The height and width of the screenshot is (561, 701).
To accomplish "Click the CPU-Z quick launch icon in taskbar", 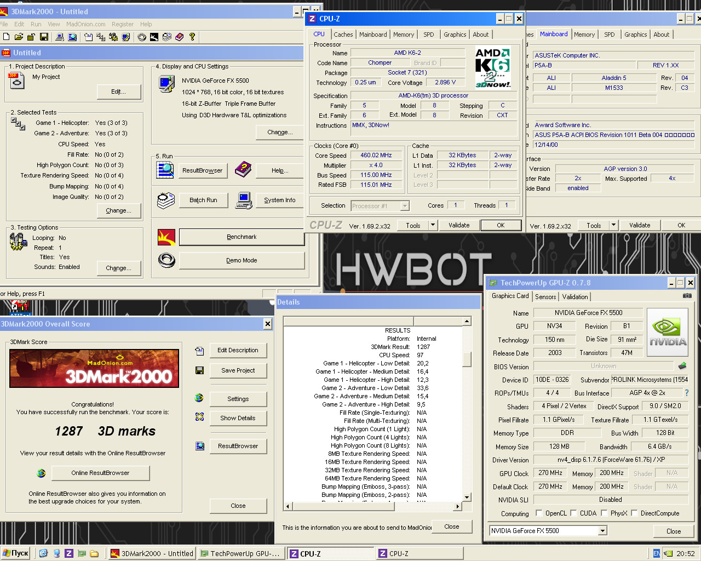I will [x=69, y=553].
